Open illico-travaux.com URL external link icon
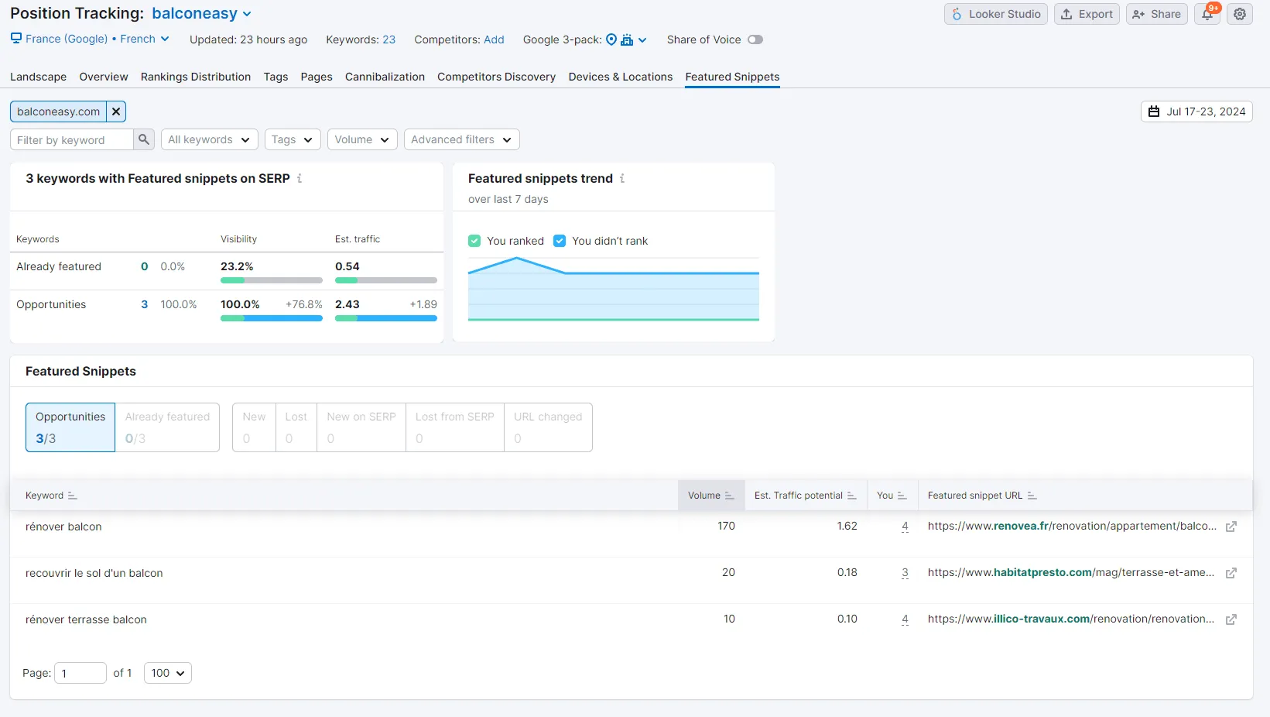The height and width of the screenshot is (717, 1270). (1231, 619)
